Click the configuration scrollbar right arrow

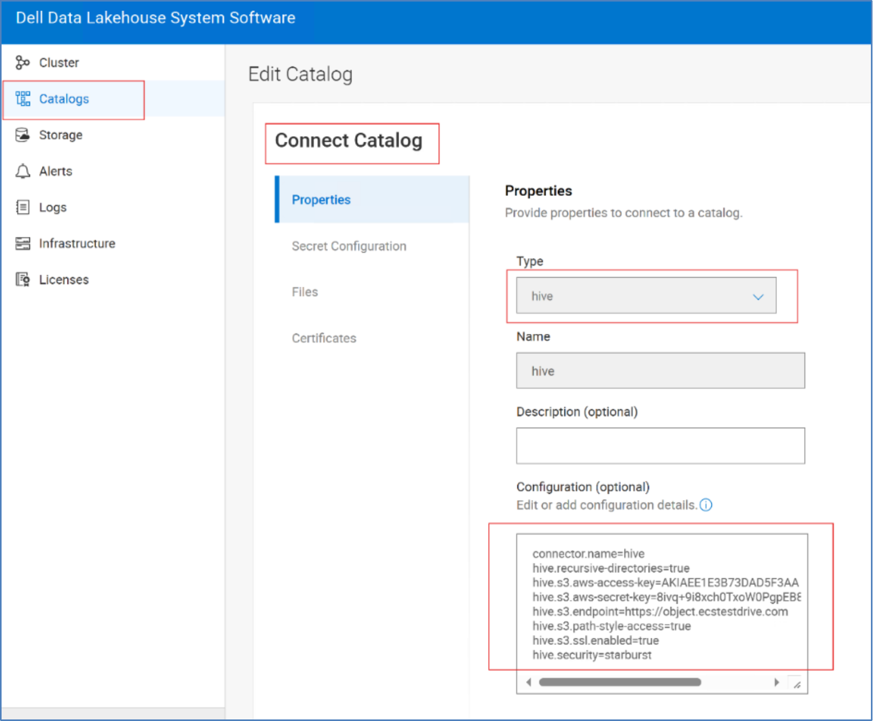776,682
